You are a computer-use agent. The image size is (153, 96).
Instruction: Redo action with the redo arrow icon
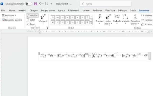(47, 4)
